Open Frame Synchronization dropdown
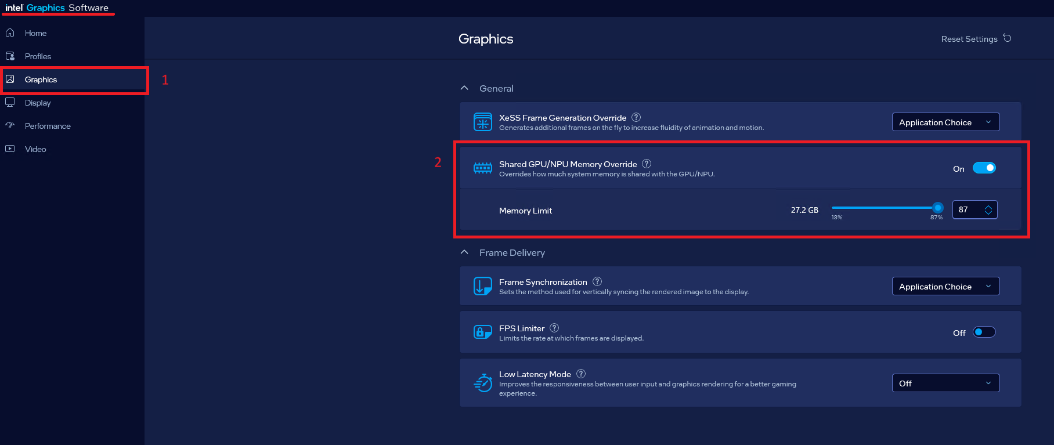The width and height of the screenshot is (1054, 445). [x=946, y=286]
